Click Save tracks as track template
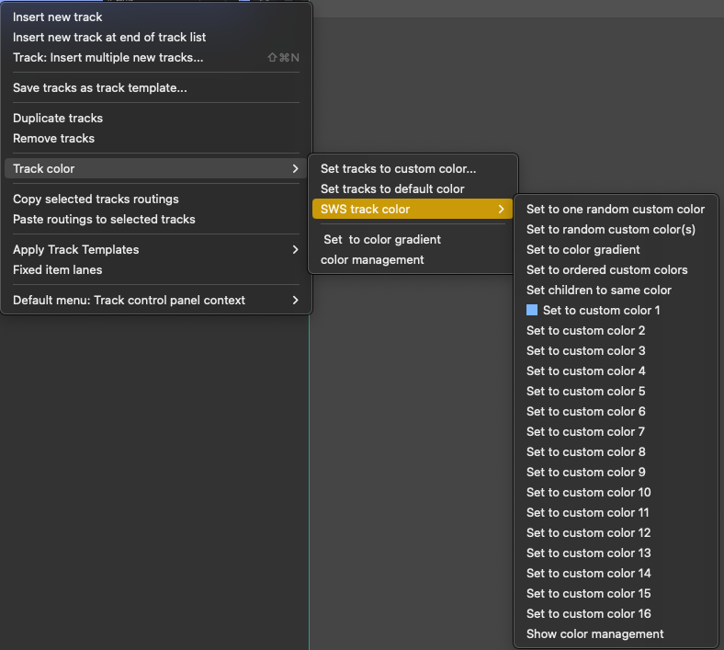Viewport: 724px width, 650px height. (x=100, y=88)
